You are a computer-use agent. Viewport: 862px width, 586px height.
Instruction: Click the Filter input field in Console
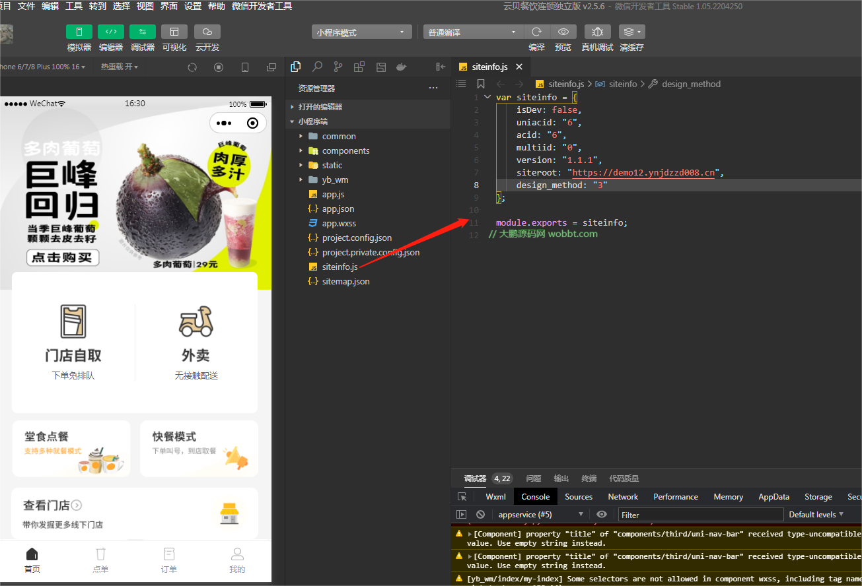click(x=700, y=514)
